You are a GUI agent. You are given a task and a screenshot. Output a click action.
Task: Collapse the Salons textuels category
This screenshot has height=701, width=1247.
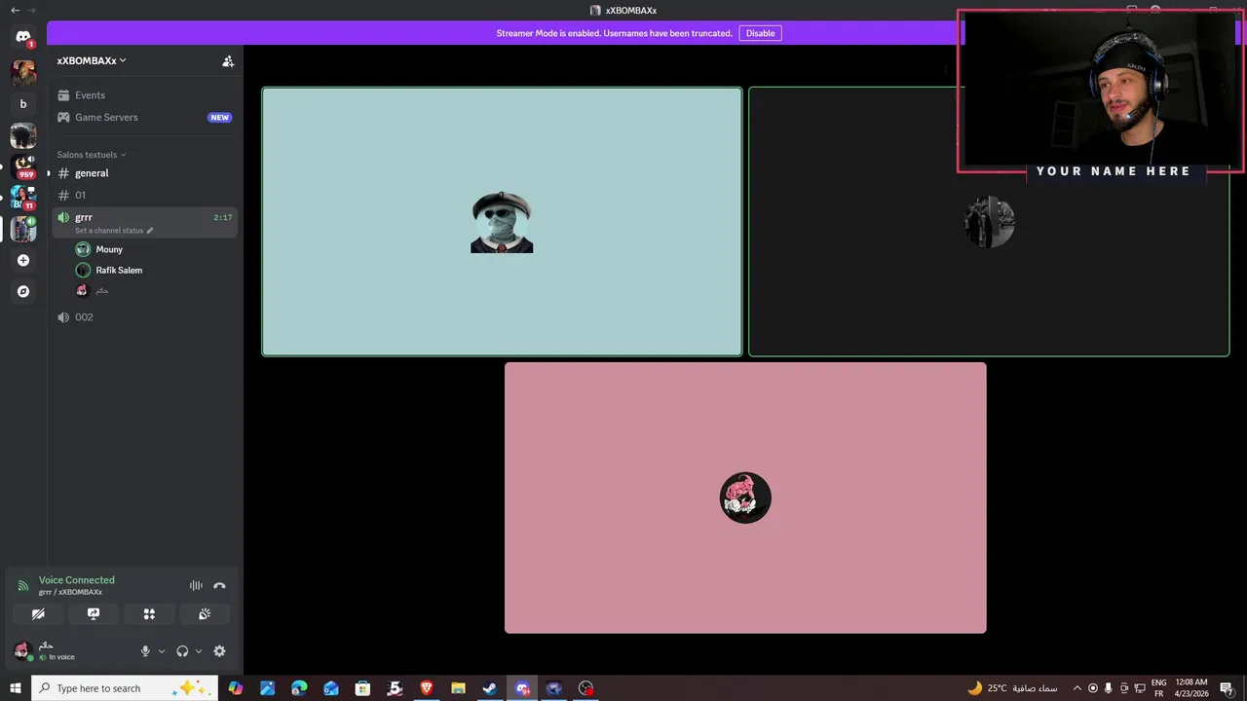(92, 155)
